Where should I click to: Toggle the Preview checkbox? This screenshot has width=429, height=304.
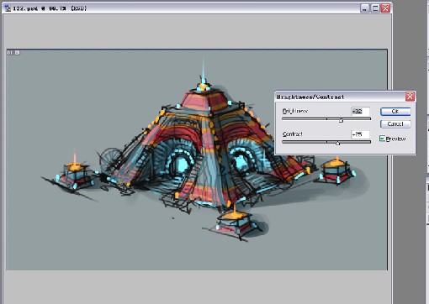(x=382, y=139)
